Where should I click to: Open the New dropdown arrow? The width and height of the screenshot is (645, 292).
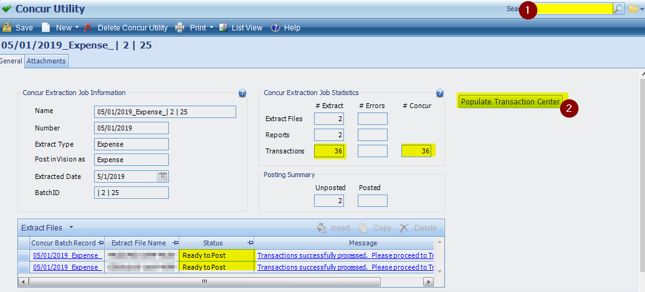(77, 28)
